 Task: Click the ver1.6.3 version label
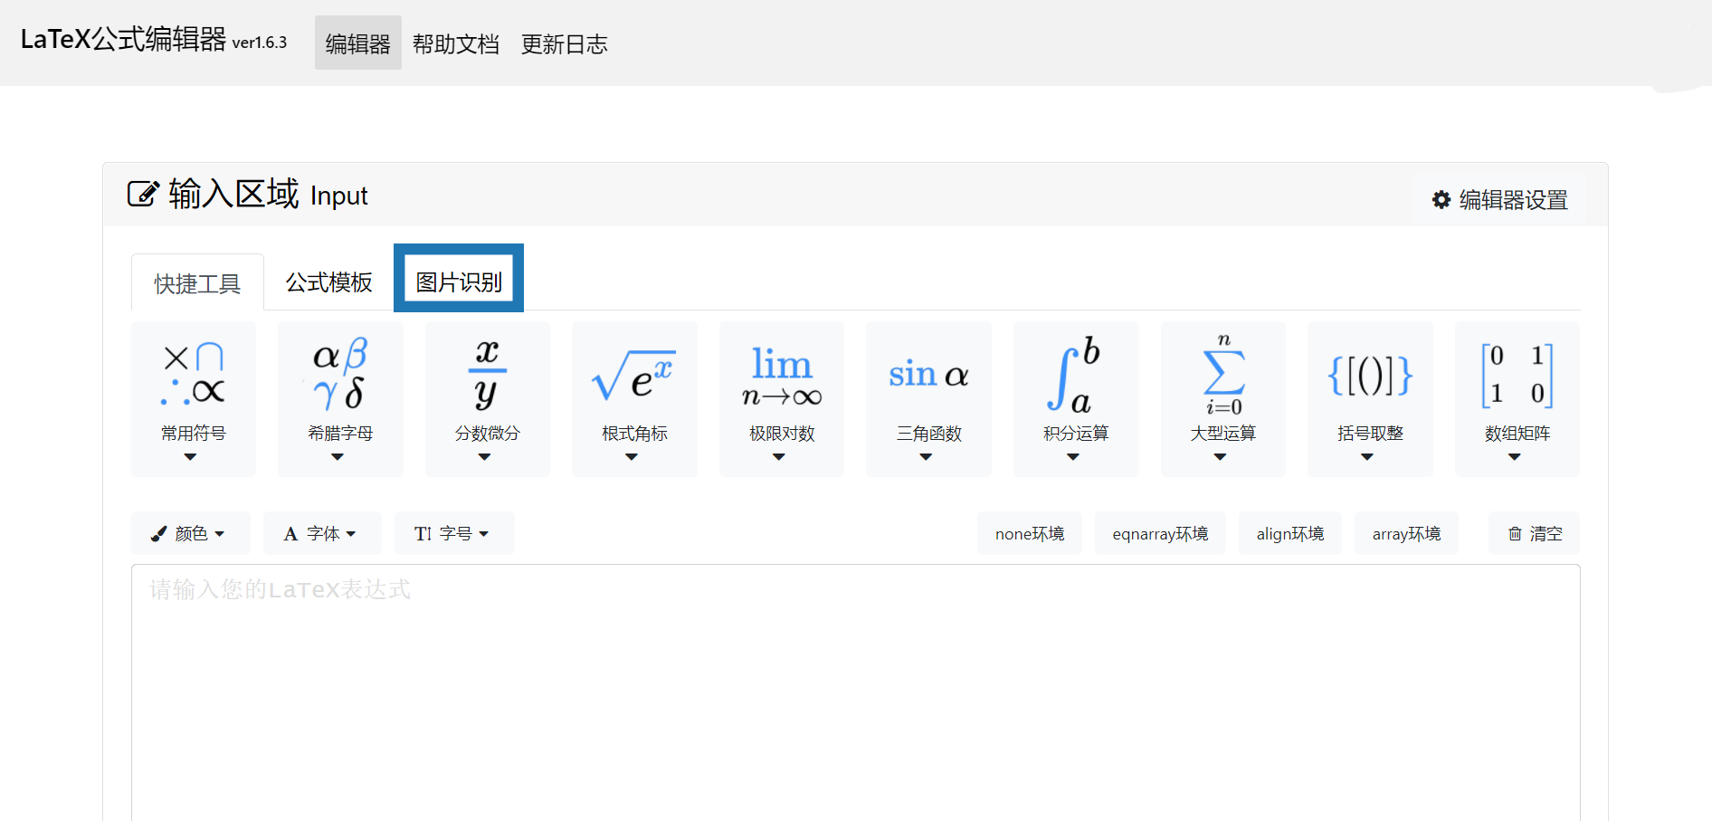tap(260, 43)
